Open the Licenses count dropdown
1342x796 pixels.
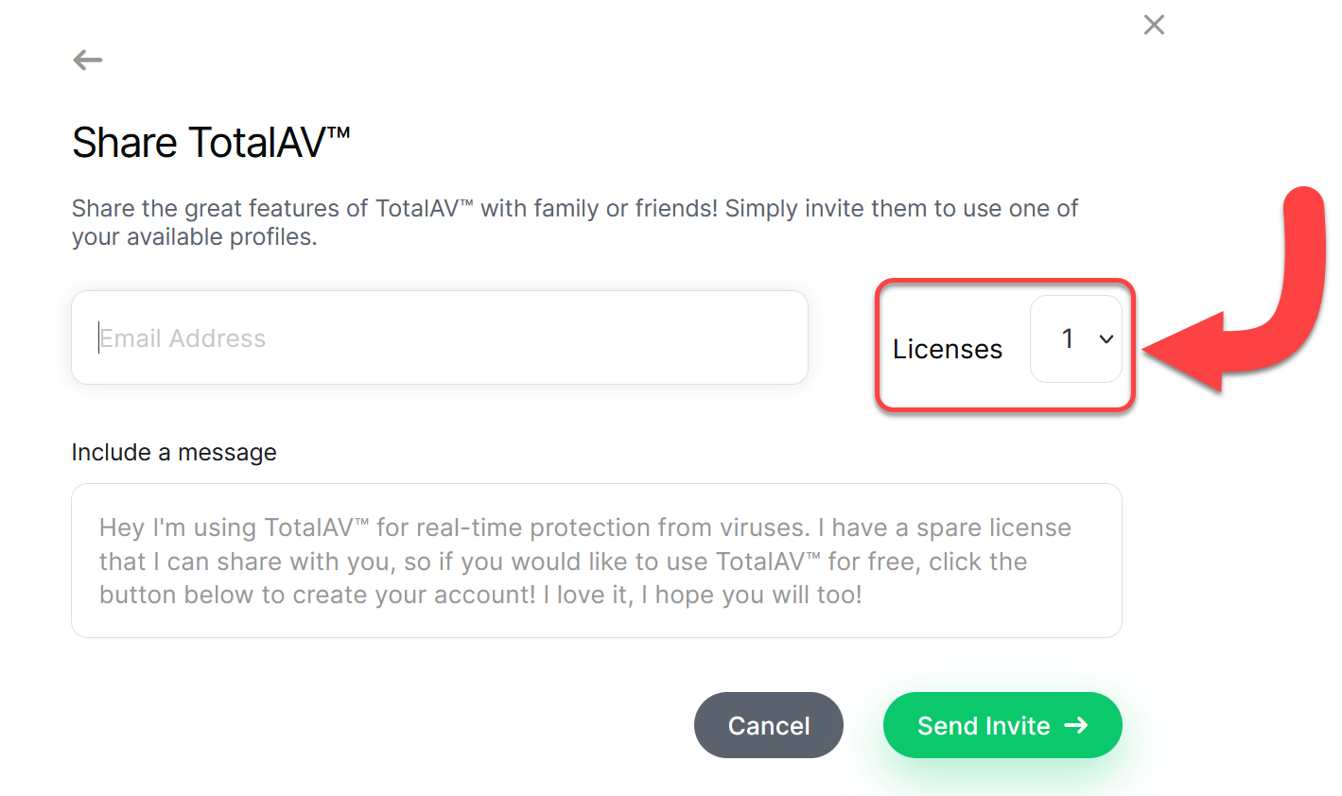click(x=1076, y=339)
